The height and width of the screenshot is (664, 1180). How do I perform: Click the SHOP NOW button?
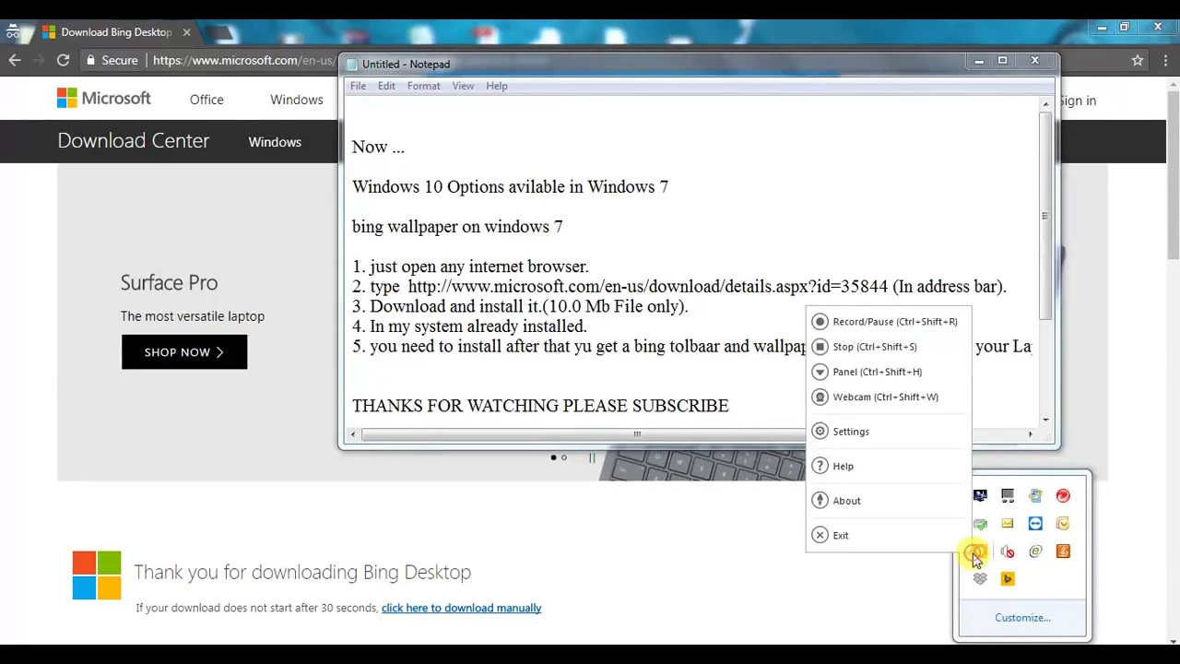(184, 352)
